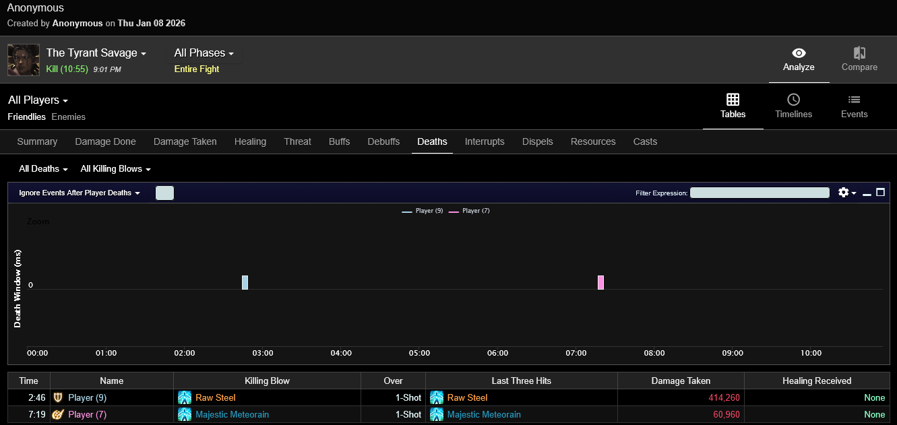Open the Debuffs tab
The image size is (897, 425).
[383, 141]
